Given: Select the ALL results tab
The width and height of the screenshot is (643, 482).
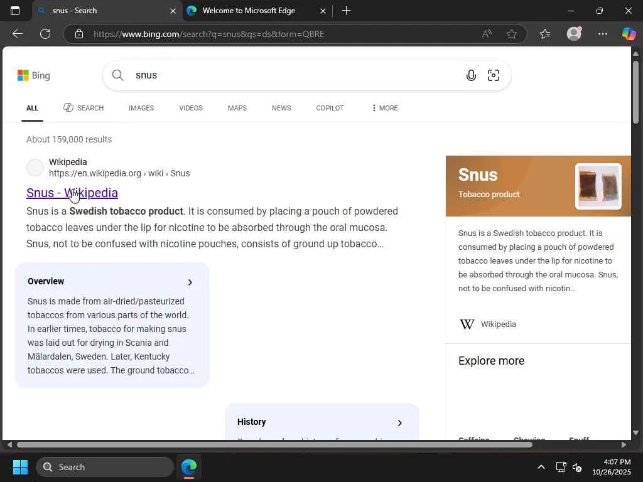Looking at the screenshot, I should (x=32, y=108).
